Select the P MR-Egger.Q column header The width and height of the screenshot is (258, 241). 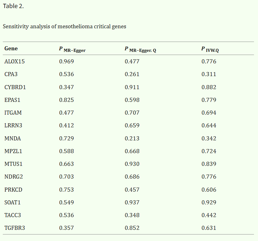140,49
